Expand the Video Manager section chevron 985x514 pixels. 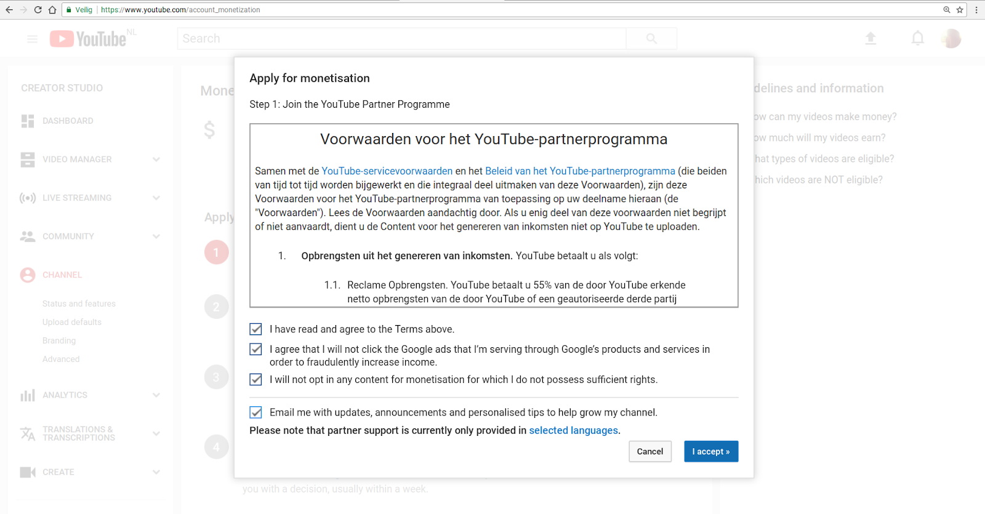[x=156, y=159]
